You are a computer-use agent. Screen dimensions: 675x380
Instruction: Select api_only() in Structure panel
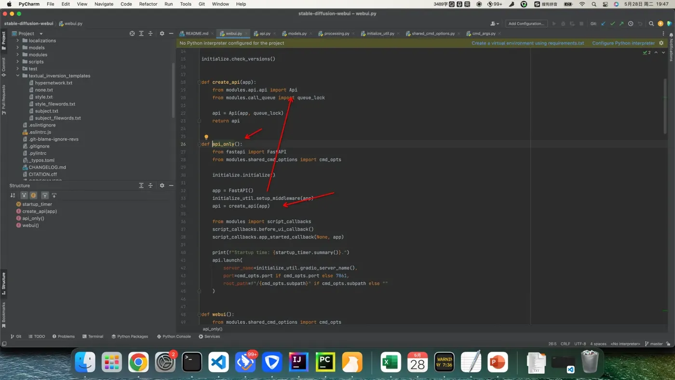coord(33,218)
